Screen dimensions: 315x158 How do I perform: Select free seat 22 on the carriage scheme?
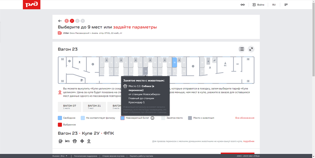(174, 62)
